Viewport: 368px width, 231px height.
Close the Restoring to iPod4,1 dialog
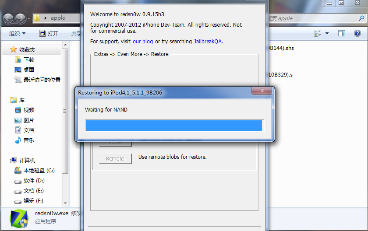[x=262, y=91]
